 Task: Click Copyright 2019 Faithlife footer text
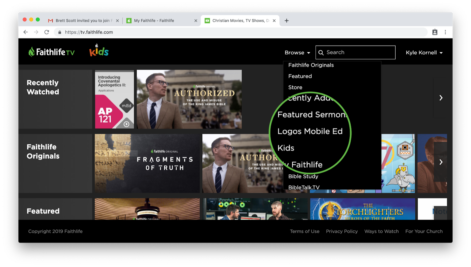pyautogui.click(x=55, y=231)
